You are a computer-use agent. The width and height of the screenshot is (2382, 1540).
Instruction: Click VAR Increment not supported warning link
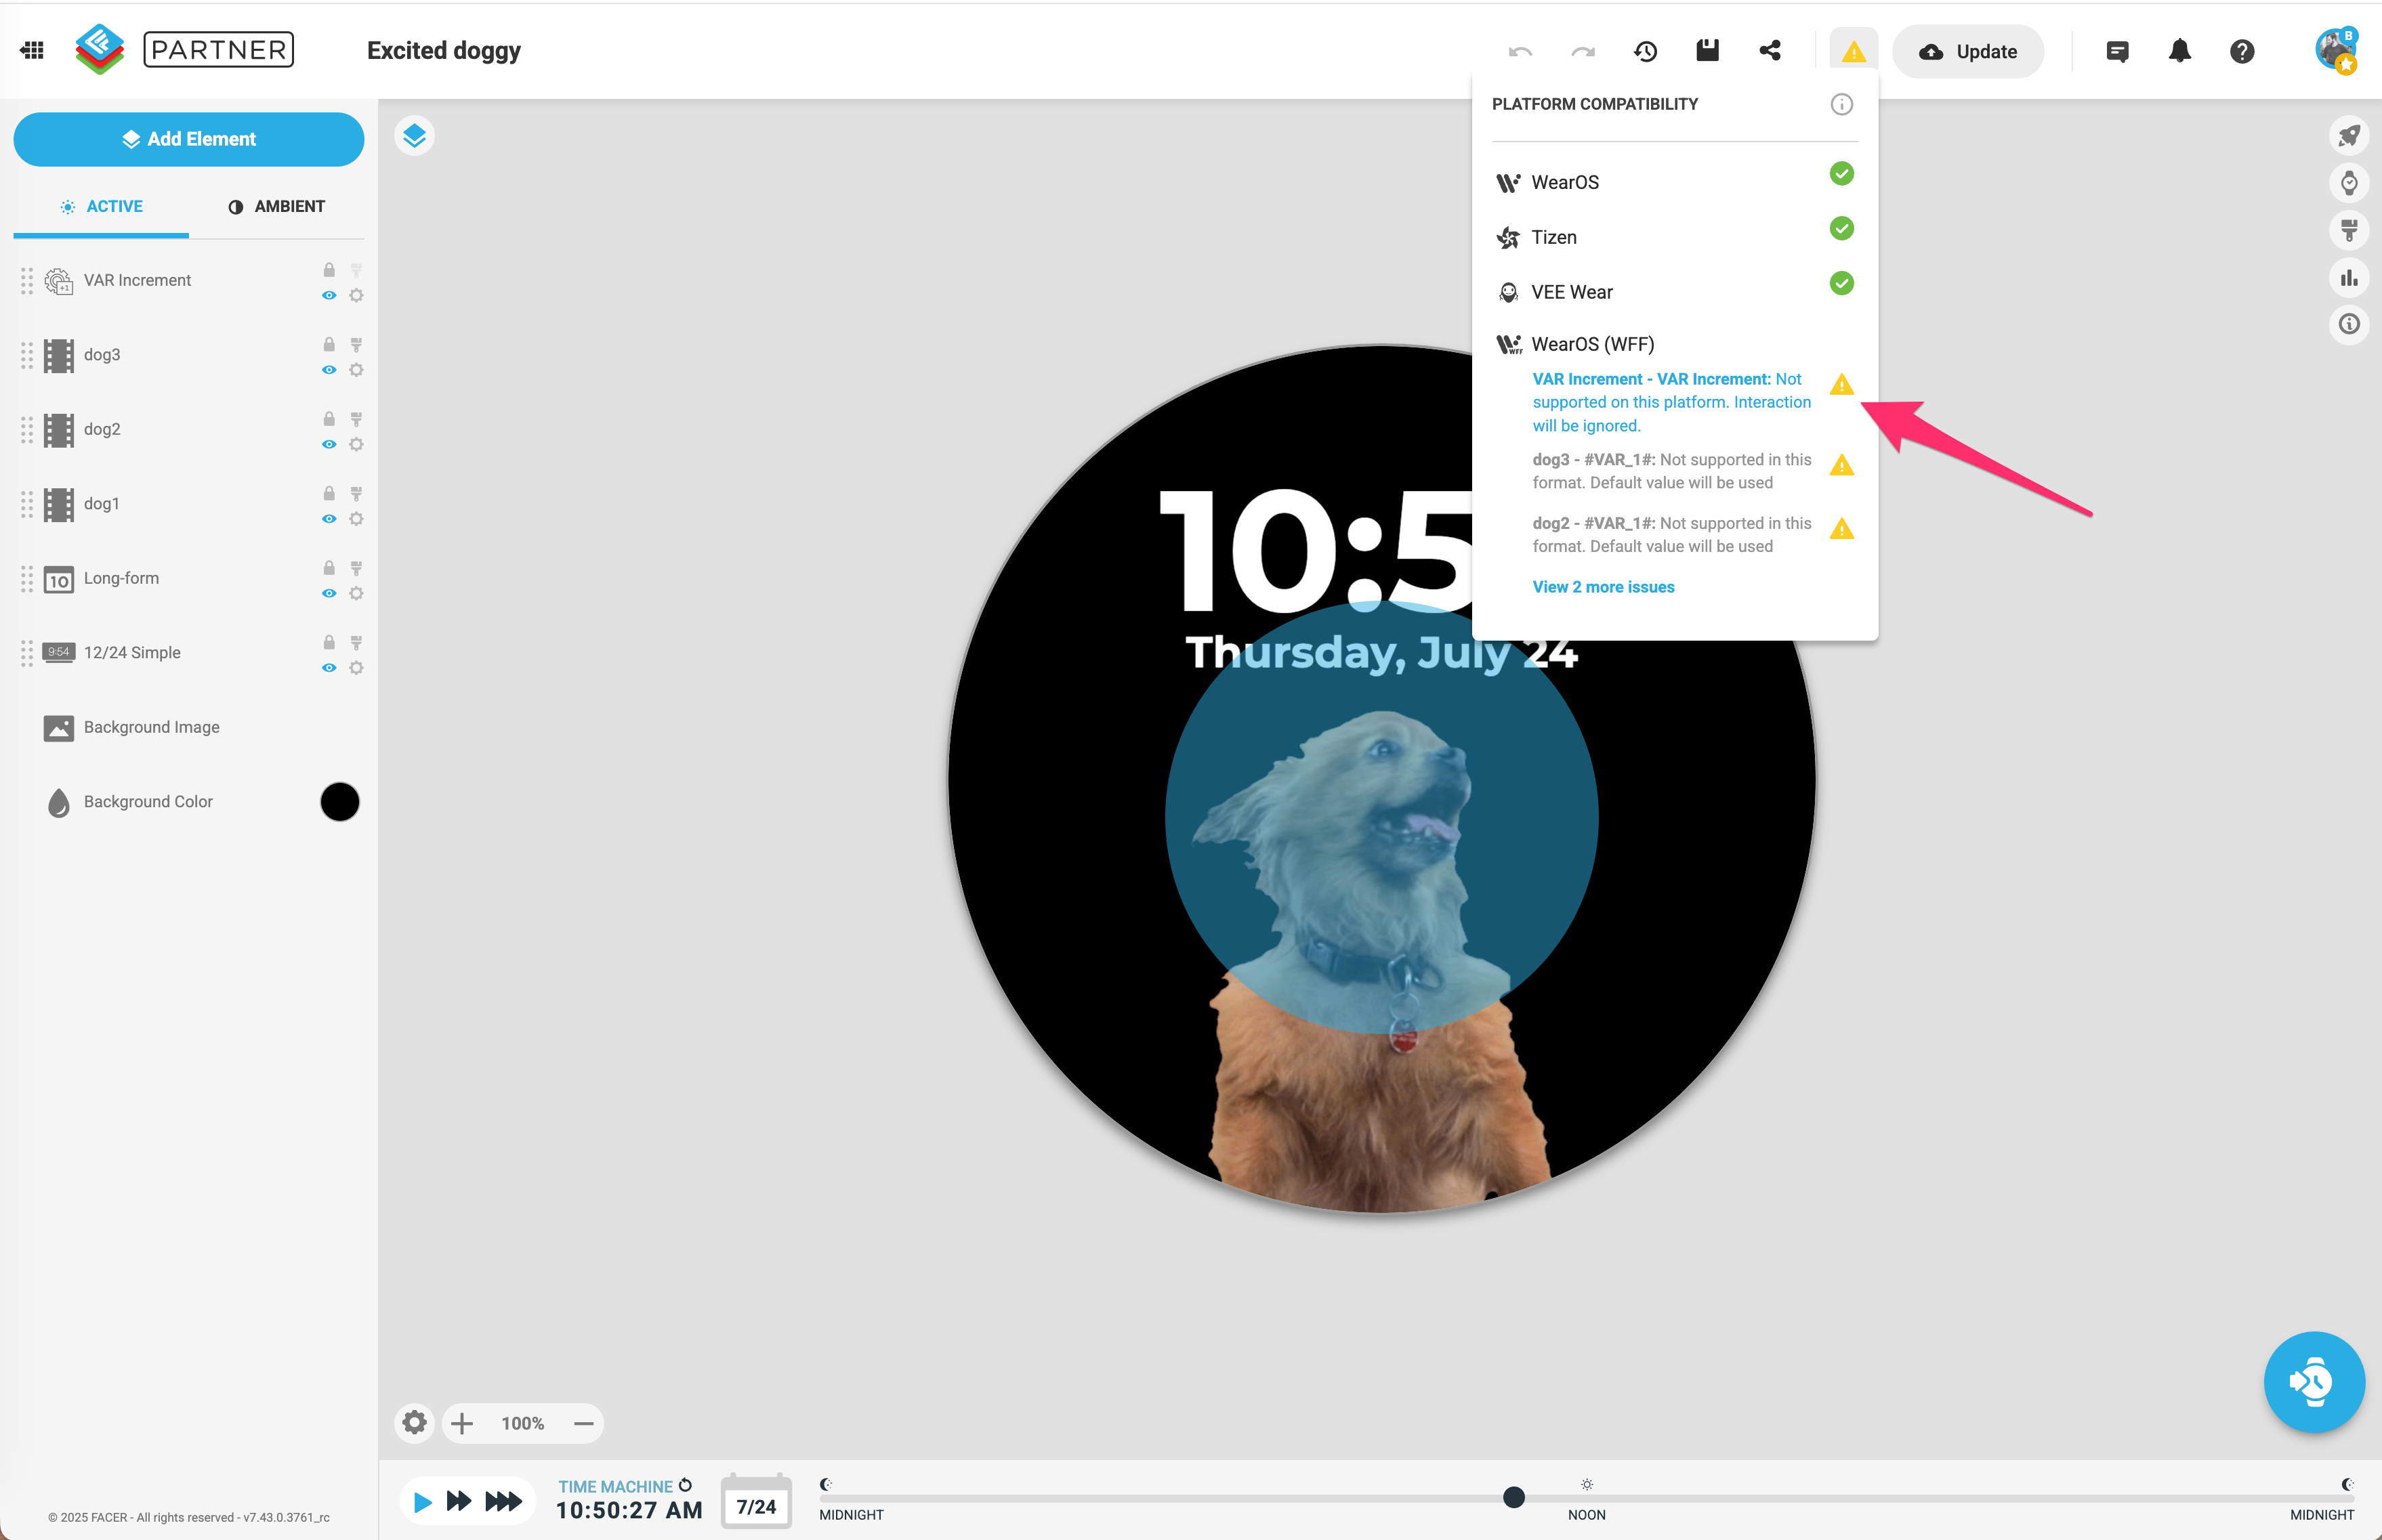[1672, 402]
